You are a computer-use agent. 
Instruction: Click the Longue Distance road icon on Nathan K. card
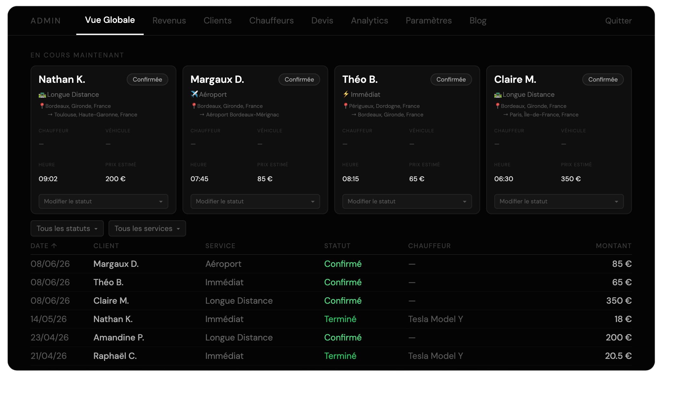[x=42, y=95]
